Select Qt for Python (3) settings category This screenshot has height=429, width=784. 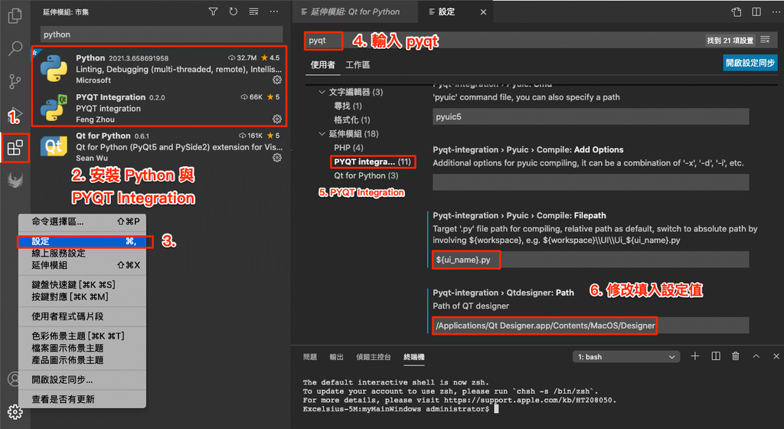tap(366, 176)
